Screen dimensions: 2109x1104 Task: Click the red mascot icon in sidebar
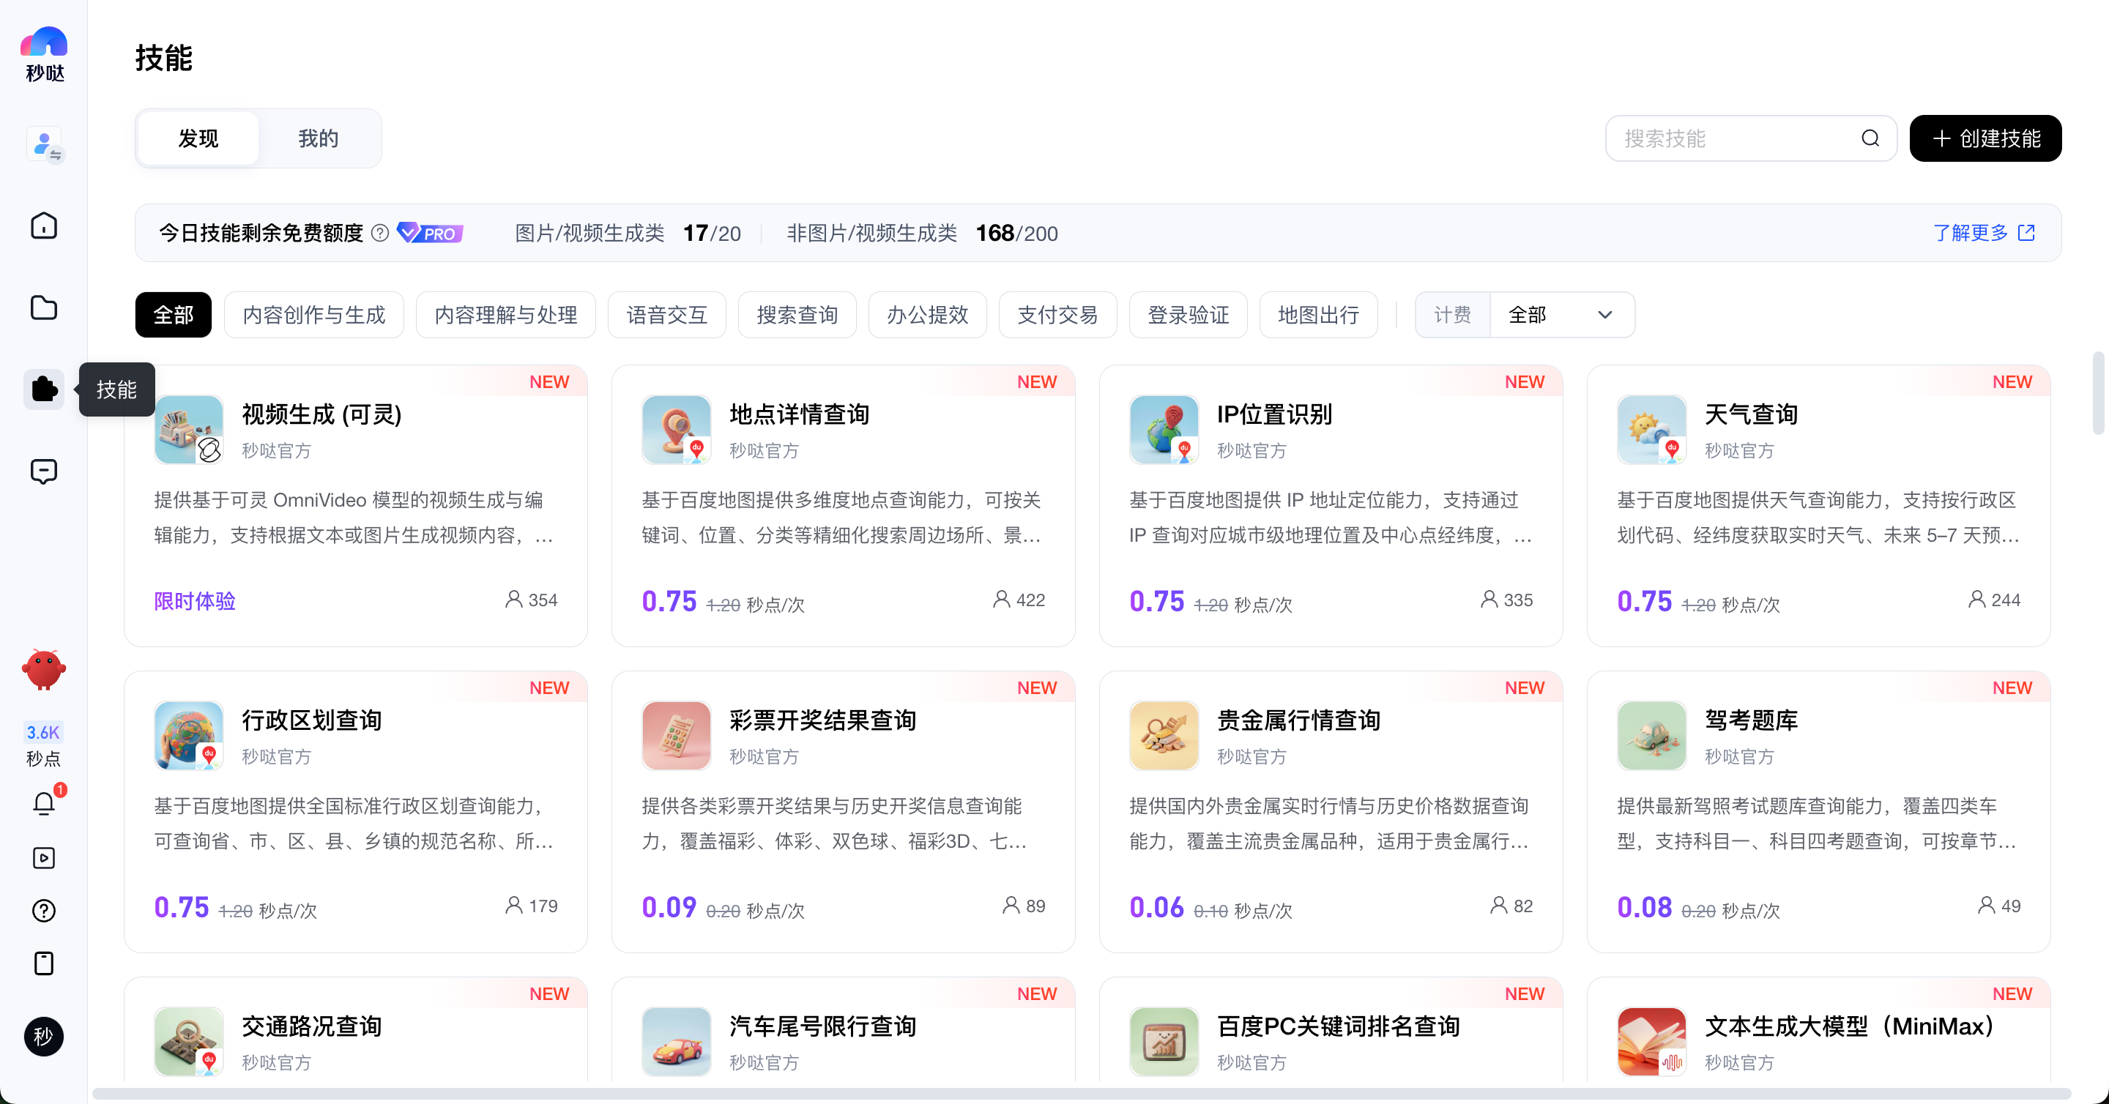[44, 669]
